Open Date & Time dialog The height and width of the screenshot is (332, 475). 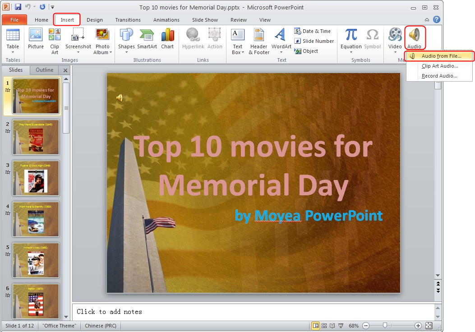pos(313,31)
